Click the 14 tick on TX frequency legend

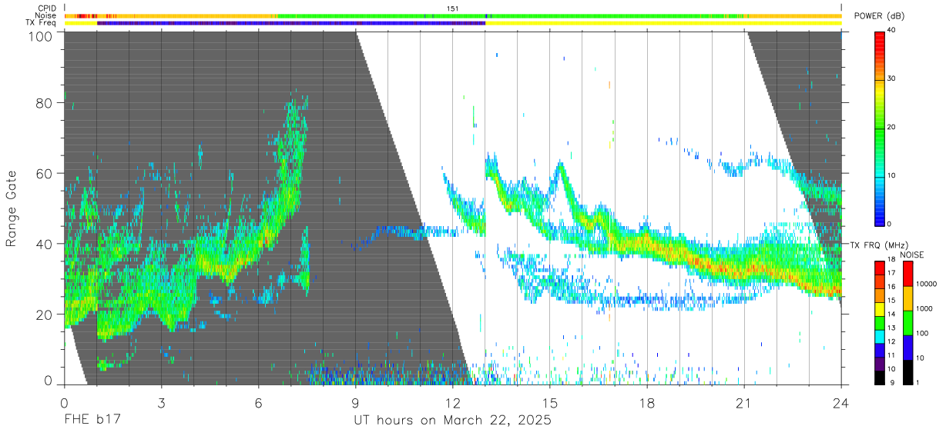[x=891, y=315]
